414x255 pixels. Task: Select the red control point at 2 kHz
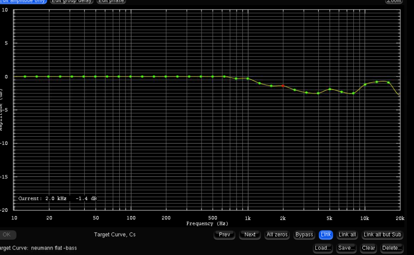[x=283, y=86]
